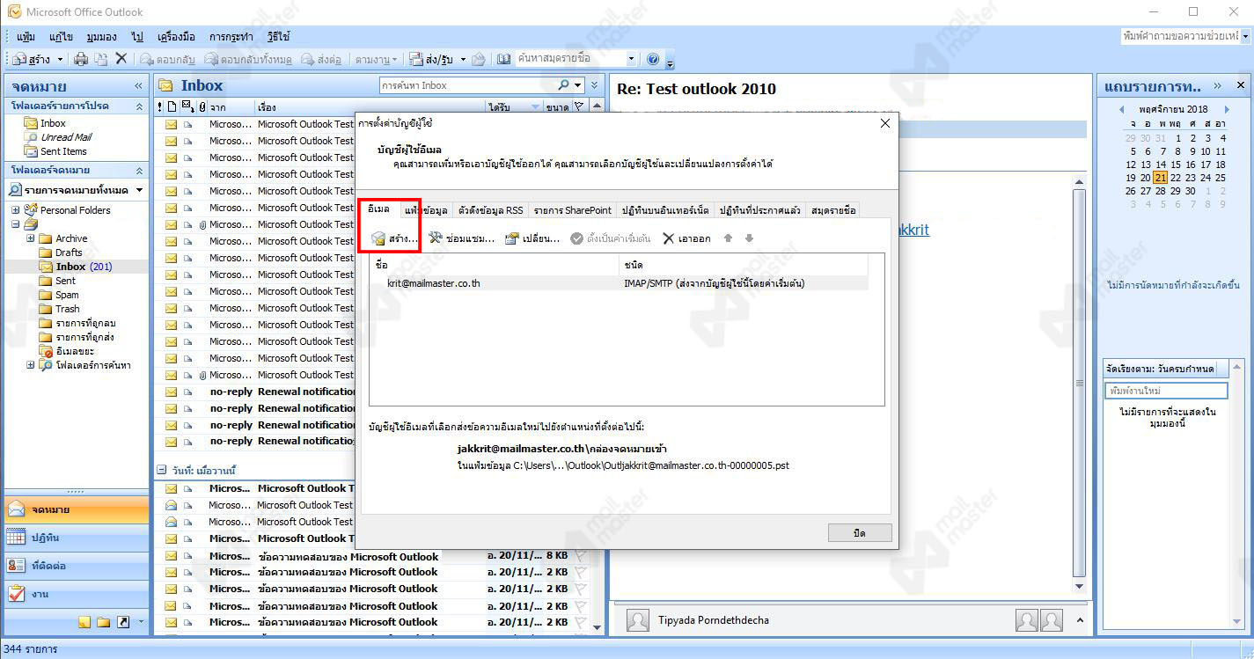Collapse the วันที่: เมื่อวานนี้ date group
The height and width of the screenshot is (659, 1254).
tap(161, 471)
